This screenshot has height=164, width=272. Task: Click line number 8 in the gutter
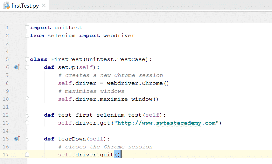click(x=7, y=83)
